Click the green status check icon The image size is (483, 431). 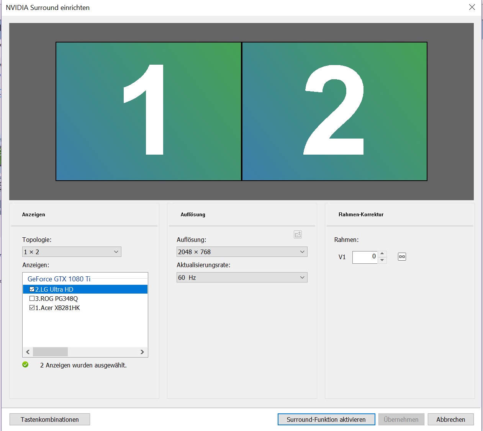coord(25,365)
